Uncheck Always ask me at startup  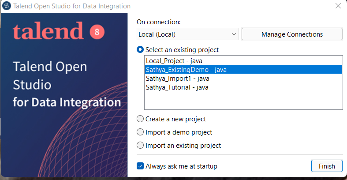click(140, 166)
